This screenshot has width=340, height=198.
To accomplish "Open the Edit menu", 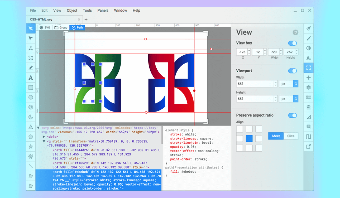I will 45,11.
